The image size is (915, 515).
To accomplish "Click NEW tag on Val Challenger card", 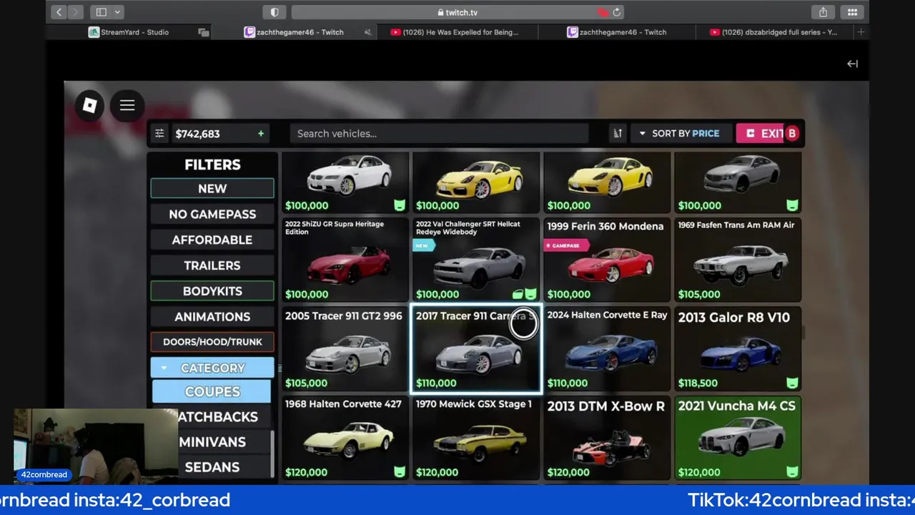I will 423,245.
